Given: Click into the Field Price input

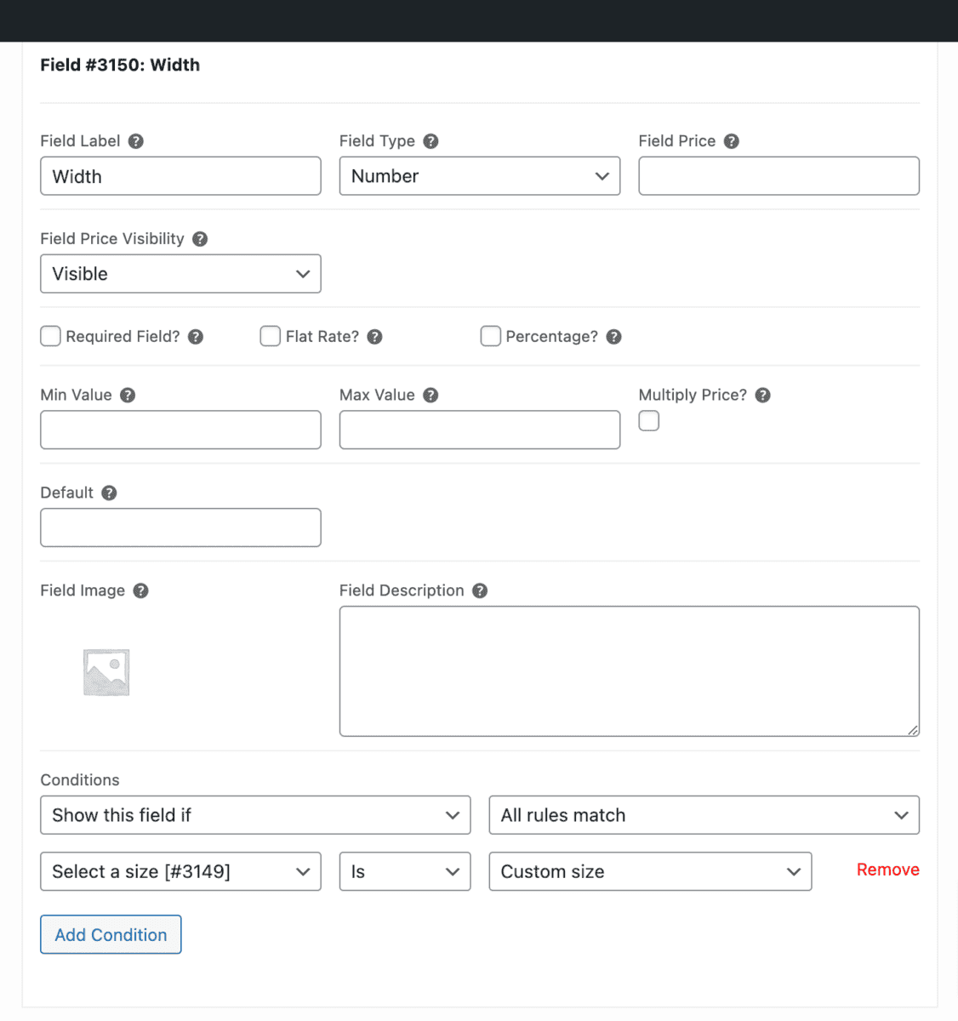Looking at the screenshot, I should [x=779, y=176].
